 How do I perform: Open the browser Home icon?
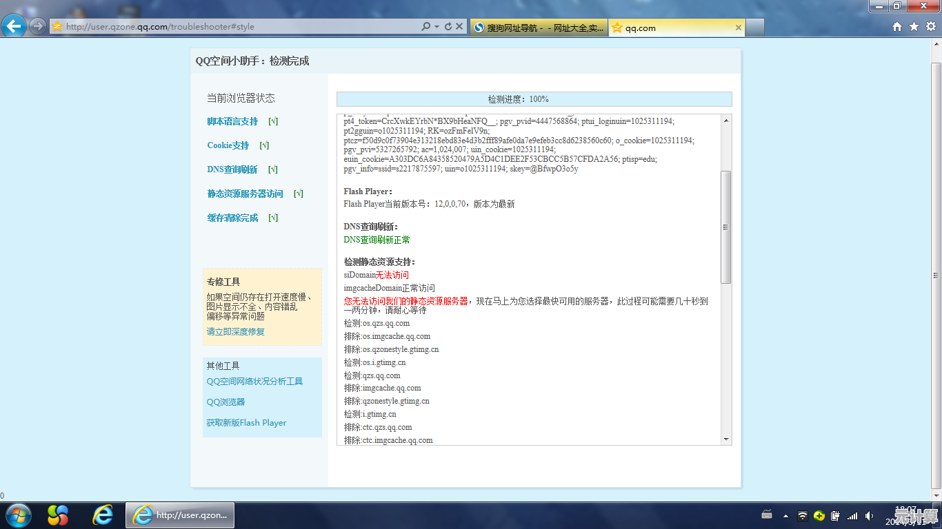896,26
